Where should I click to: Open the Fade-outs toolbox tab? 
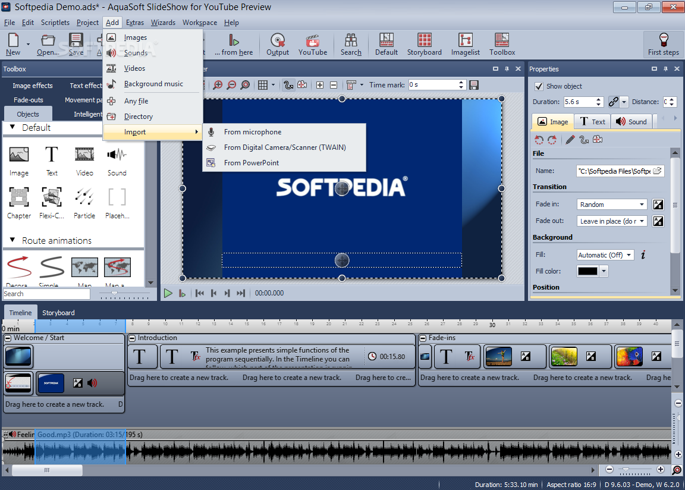click(29, 100)
